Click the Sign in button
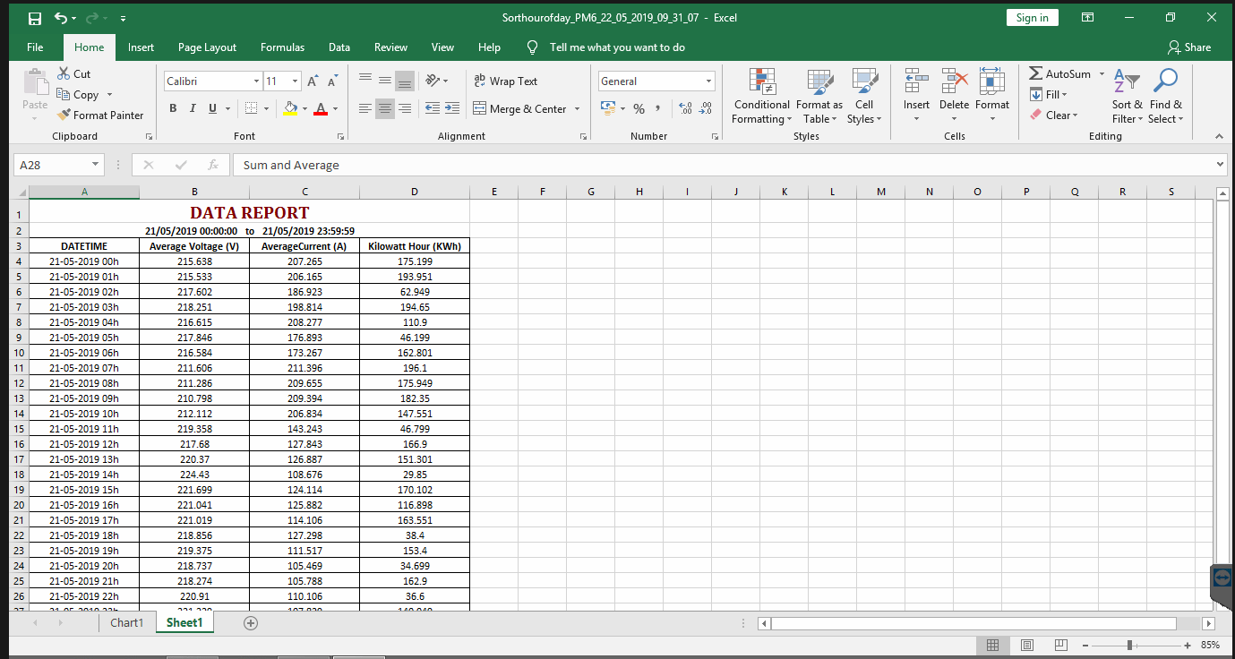Image resolution: width=1235 pixels, height=659 pixels. [1032, 18]
